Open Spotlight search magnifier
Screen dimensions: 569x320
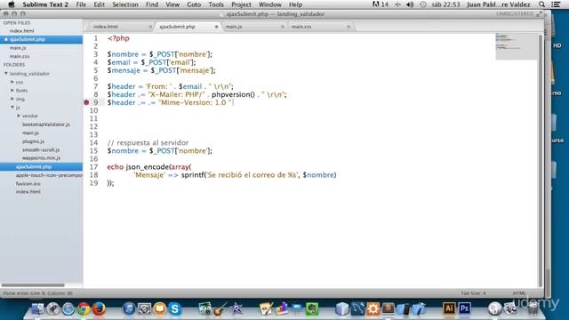541,4
